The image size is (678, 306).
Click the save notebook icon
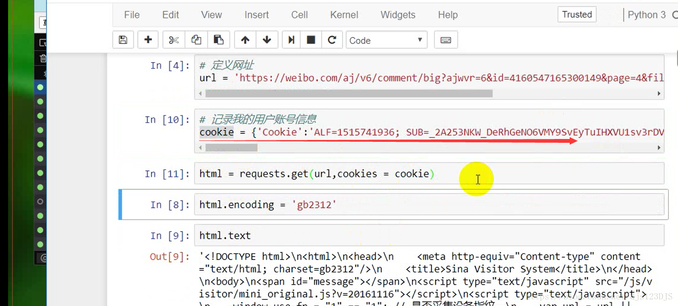coord(123,40)
